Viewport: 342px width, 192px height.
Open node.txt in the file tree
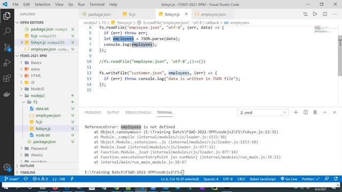(43, 135)
